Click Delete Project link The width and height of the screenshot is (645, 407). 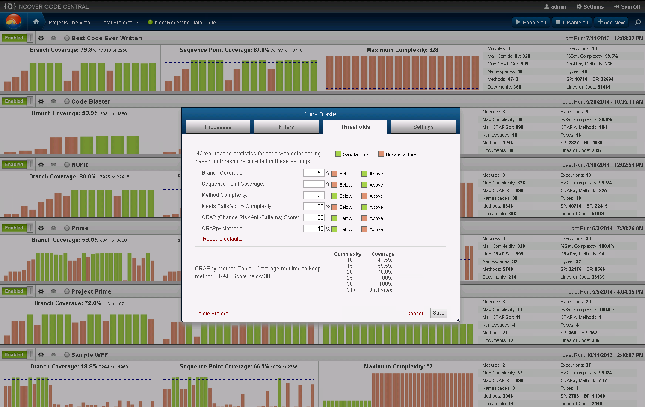tap(211, 314)
